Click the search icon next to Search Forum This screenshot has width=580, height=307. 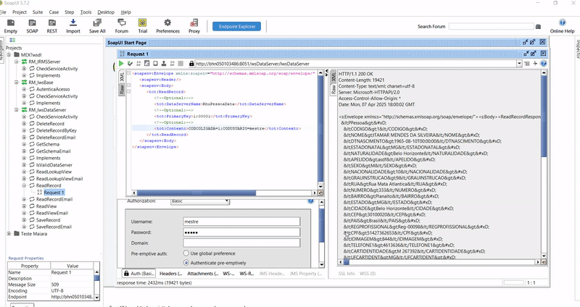pyautogui.click(x=538, y=27)
